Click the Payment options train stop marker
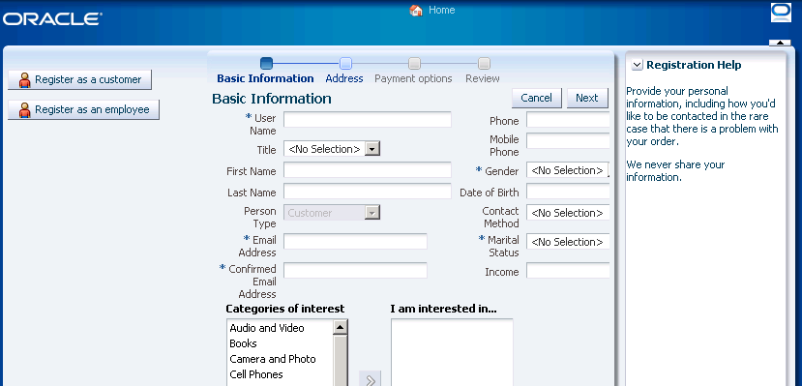Image resolution: width=802 pixels, height=386 pixels. coord(414,64)
